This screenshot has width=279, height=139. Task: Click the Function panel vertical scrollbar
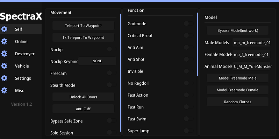(x=197, y=44)
